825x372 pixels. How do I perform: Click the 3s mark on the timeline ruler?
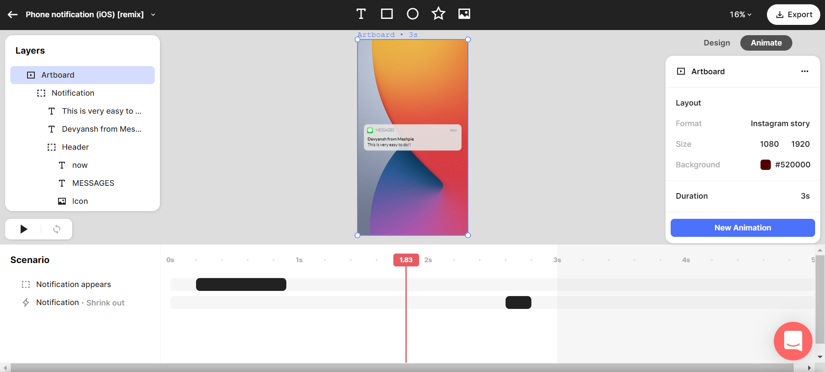click(557, 260)
